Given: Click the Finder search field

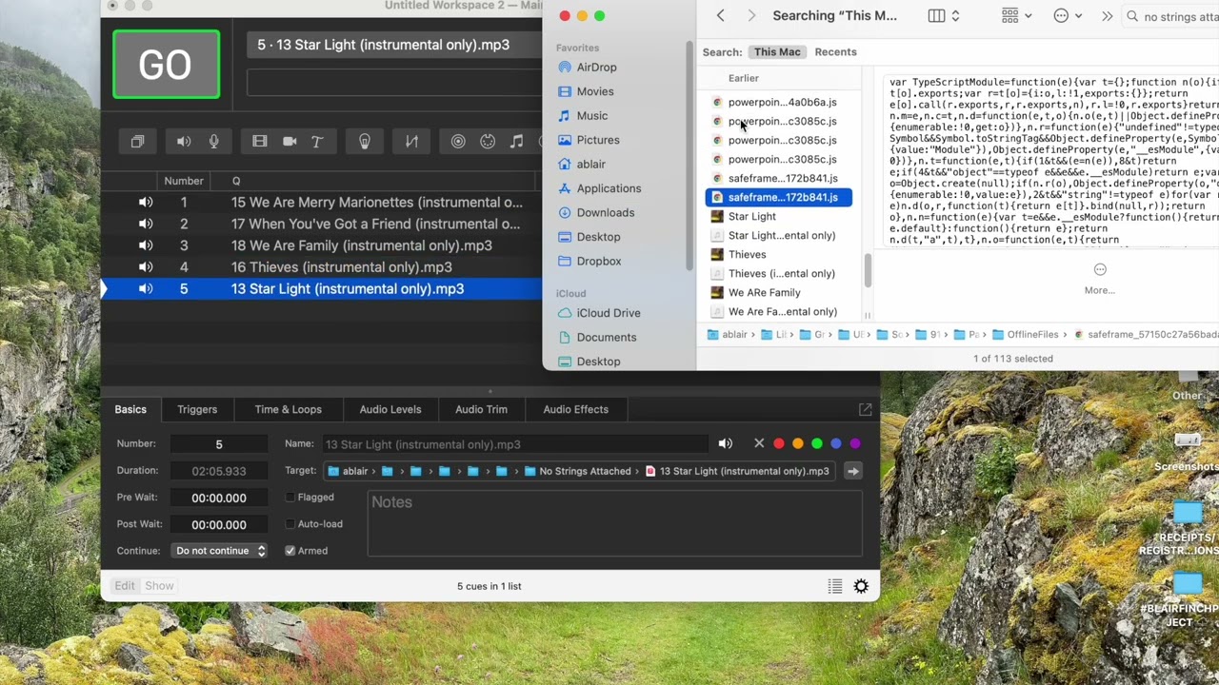Looking at the screenshot, I should tap(1171, 16).
